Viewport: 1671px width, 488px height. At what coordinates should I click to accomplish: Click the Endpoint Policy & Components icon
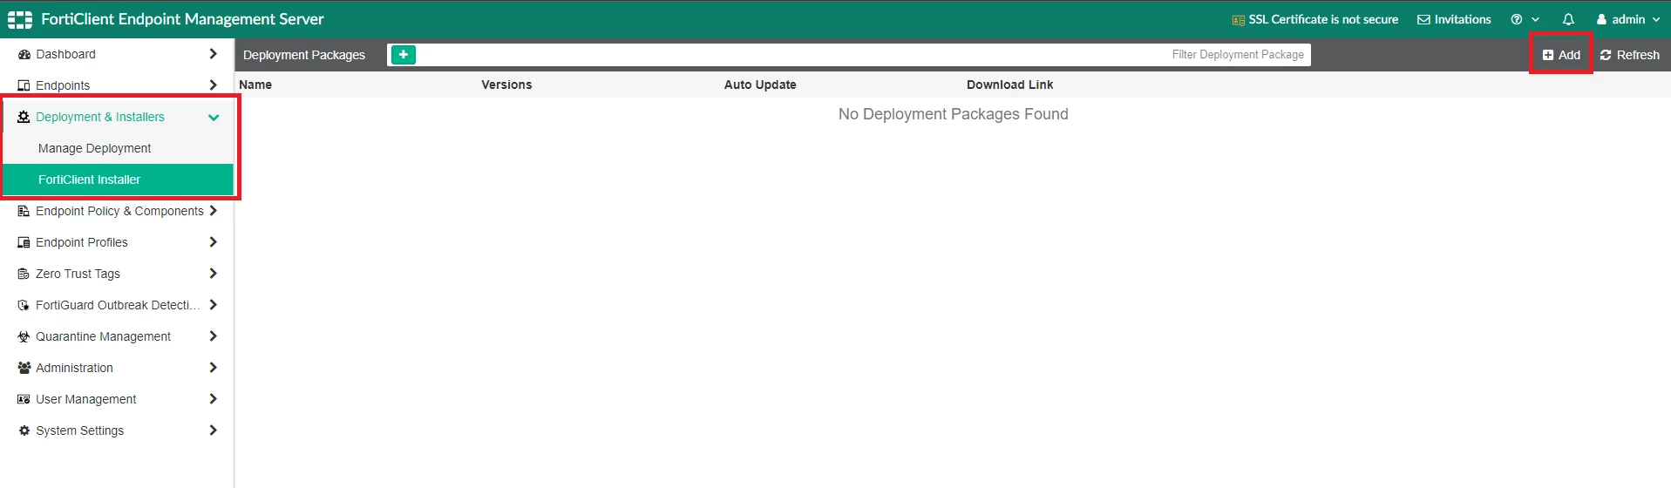(x=24, y=211)
